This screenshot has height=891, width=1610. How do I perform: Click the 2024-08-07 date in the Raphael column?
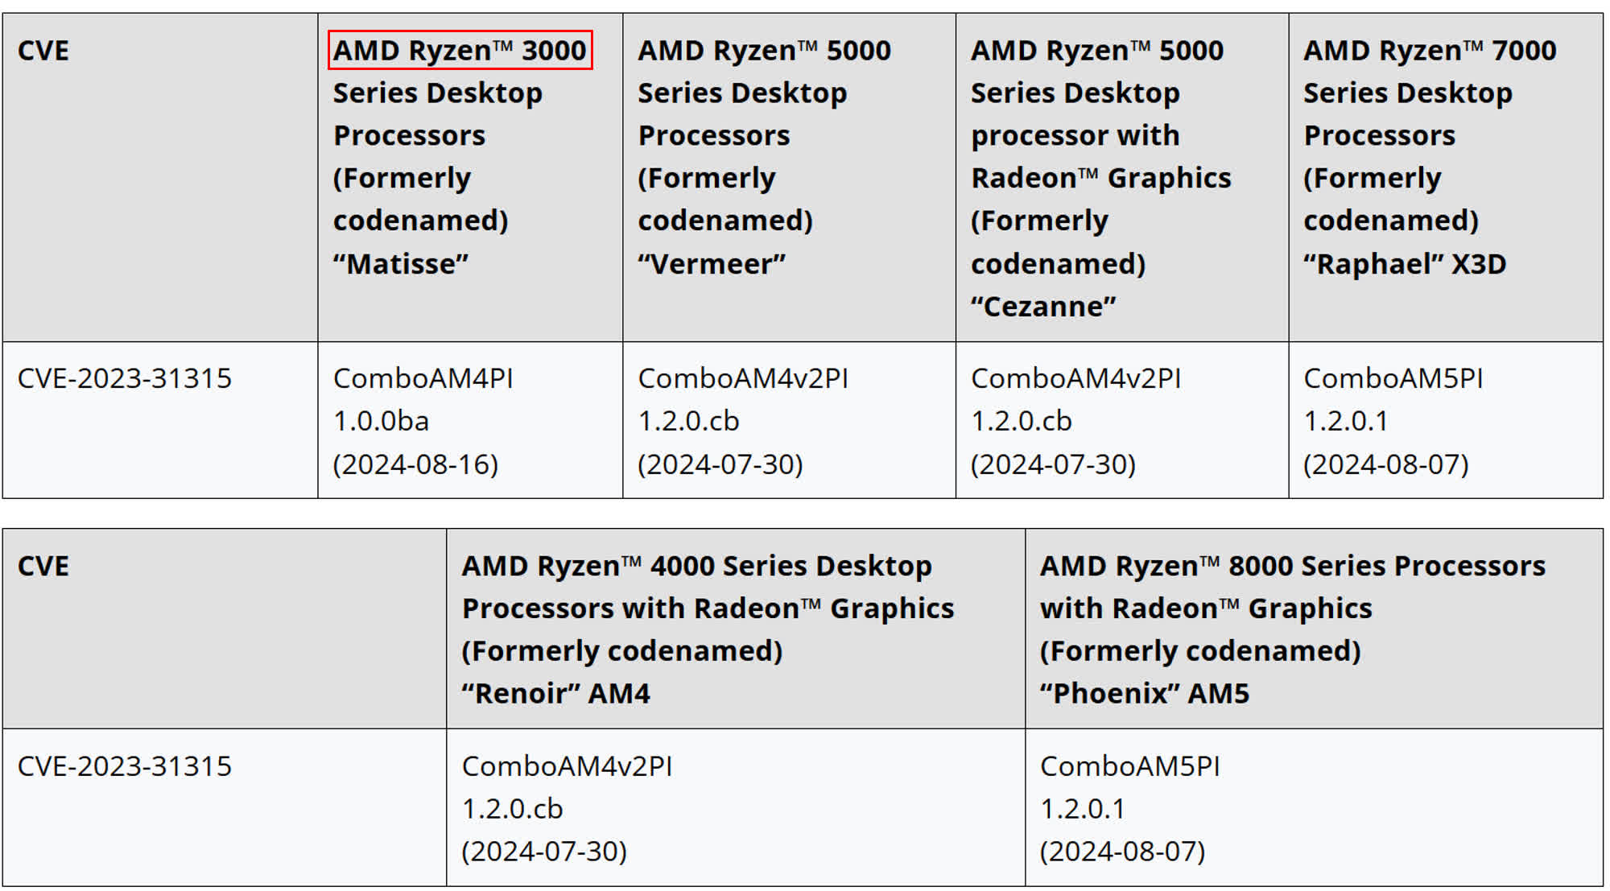tap(1385, 464)
